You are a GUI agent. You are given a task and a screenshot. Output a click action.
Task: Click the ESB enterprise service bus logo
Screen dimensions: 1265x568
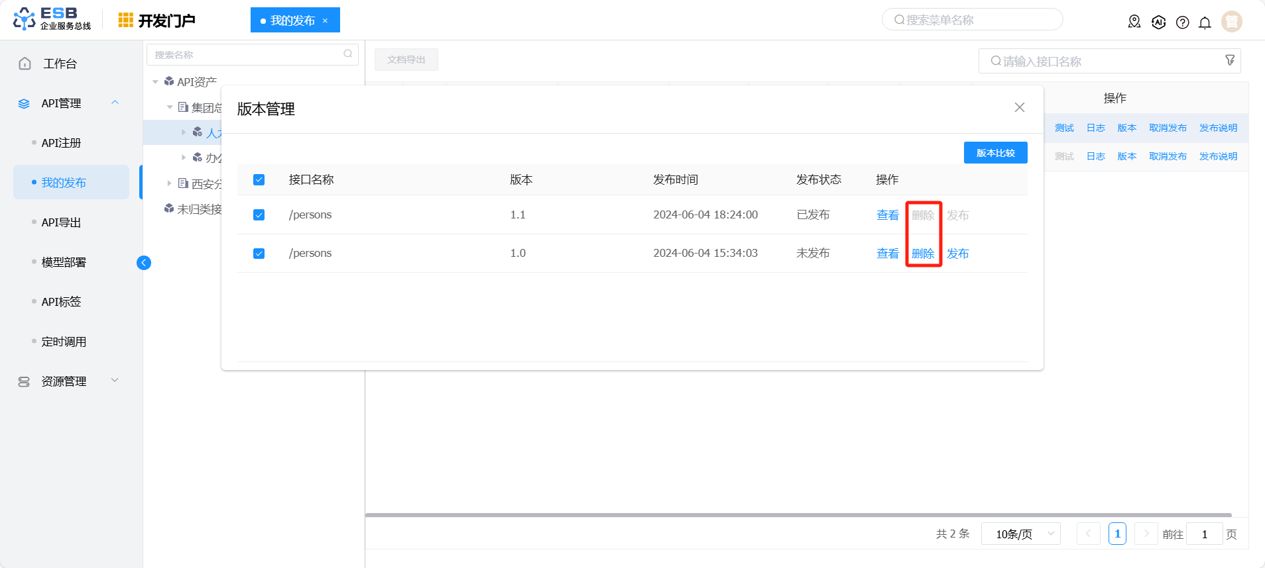coord(52,19)
